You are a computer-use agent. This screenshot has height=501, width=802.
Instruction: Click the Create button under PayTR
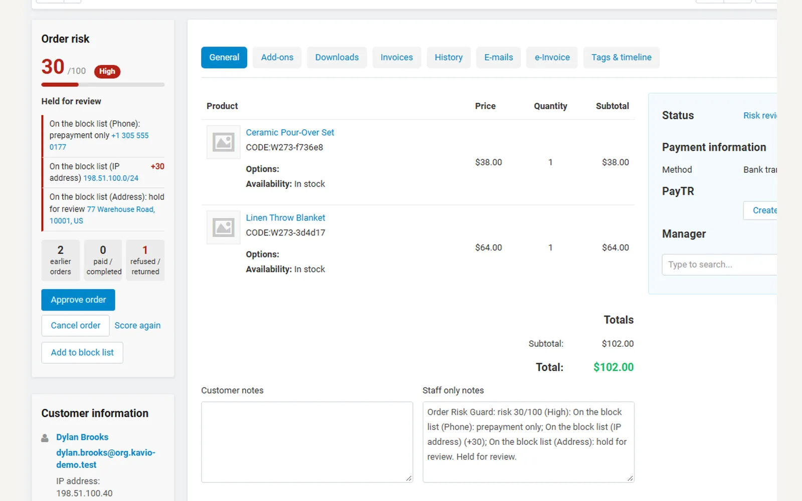(x=760, y=210)
